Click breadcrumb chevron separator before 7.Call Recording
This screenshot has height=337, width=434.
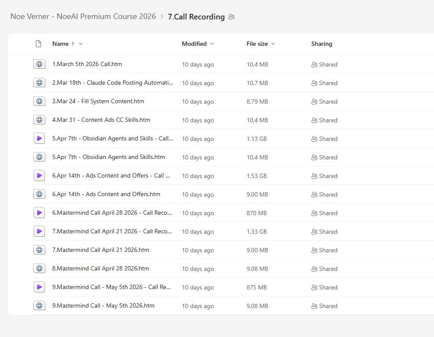(x=162, y=16)
